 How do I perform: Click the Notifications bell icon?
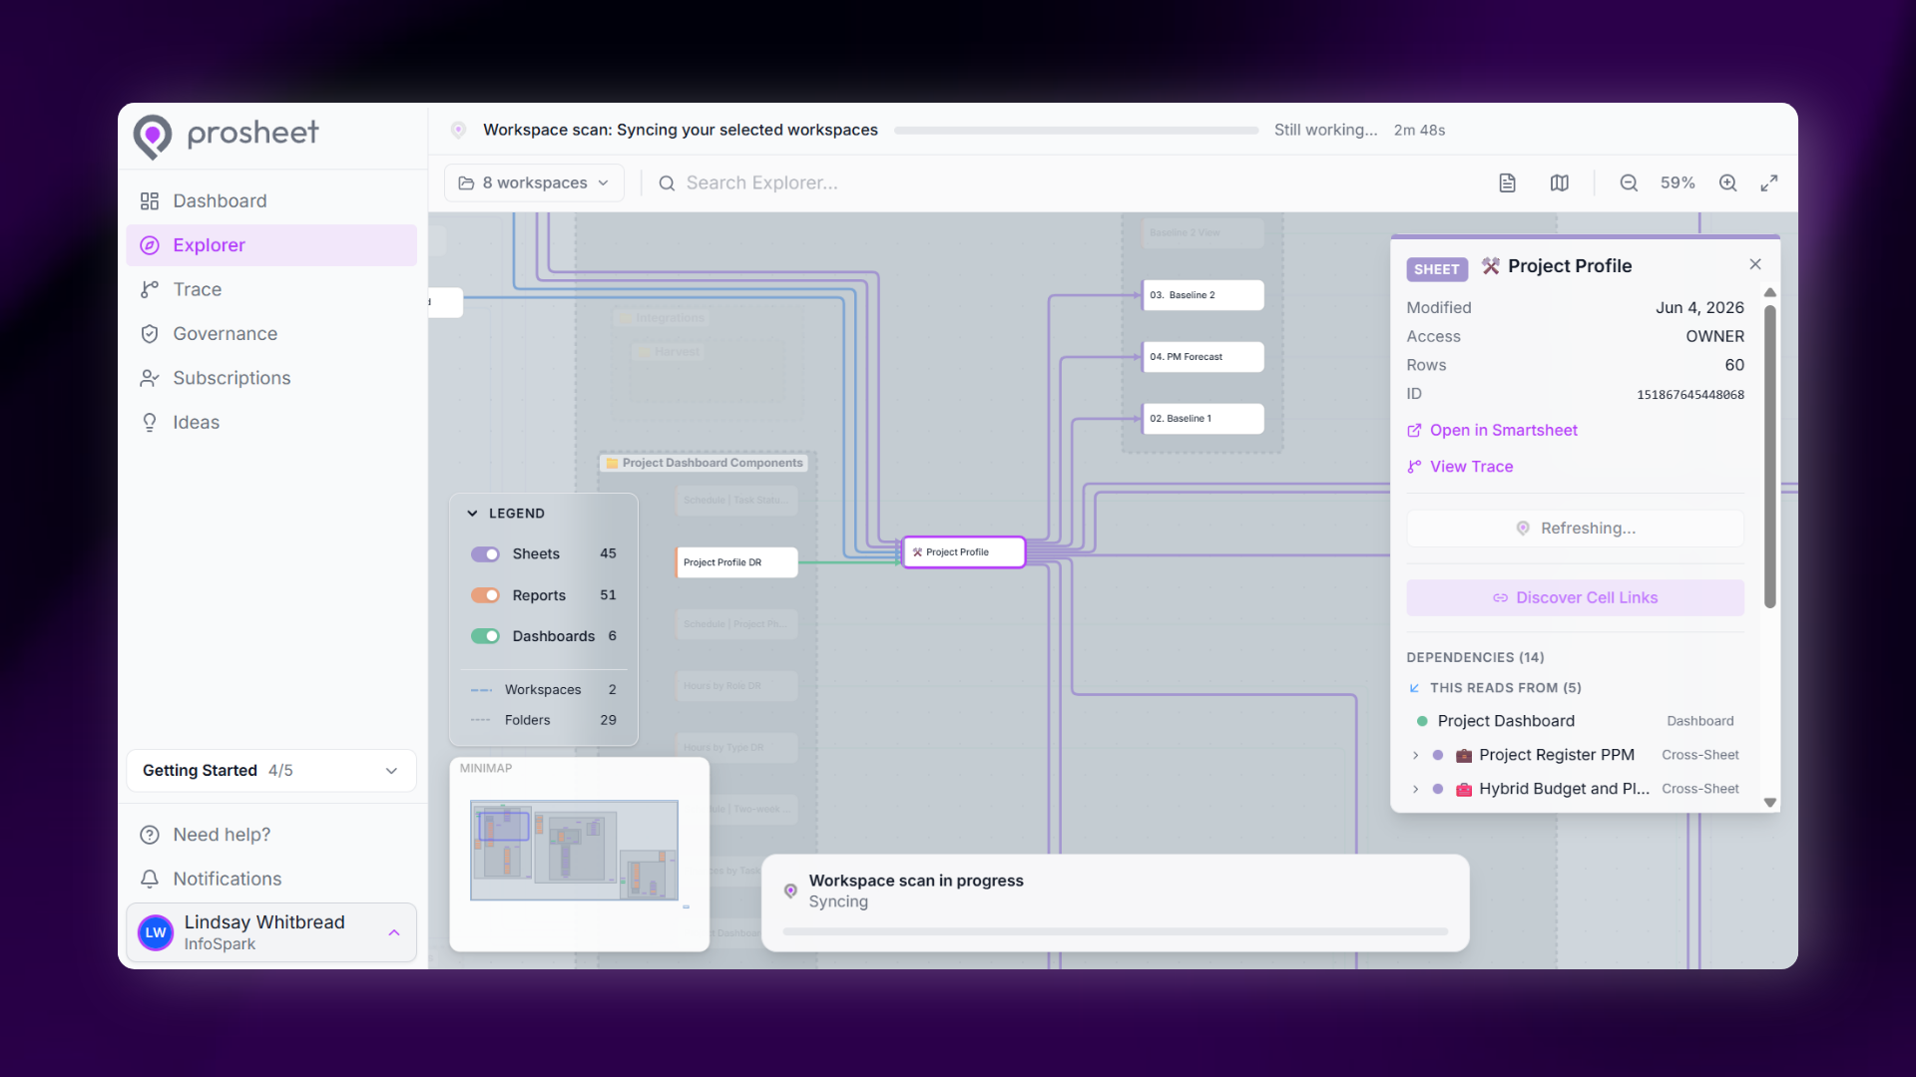point(150,879)
